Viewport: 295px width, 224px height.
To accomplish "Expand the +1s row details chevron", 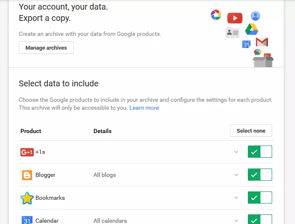I will coord(236,152).
